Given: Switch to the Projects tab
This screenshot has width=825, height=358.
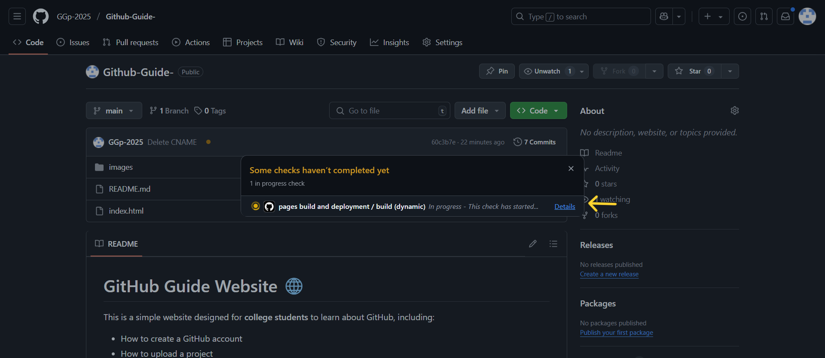Looking at the screenshot, I should pyautogui.click(x=243, y=42).
